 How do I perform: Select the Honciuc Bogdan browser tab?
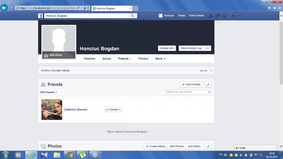[x=112, y=8]
